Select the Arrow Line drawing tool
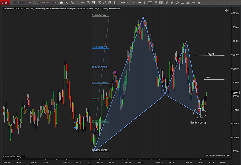 [x=193, y=3]
